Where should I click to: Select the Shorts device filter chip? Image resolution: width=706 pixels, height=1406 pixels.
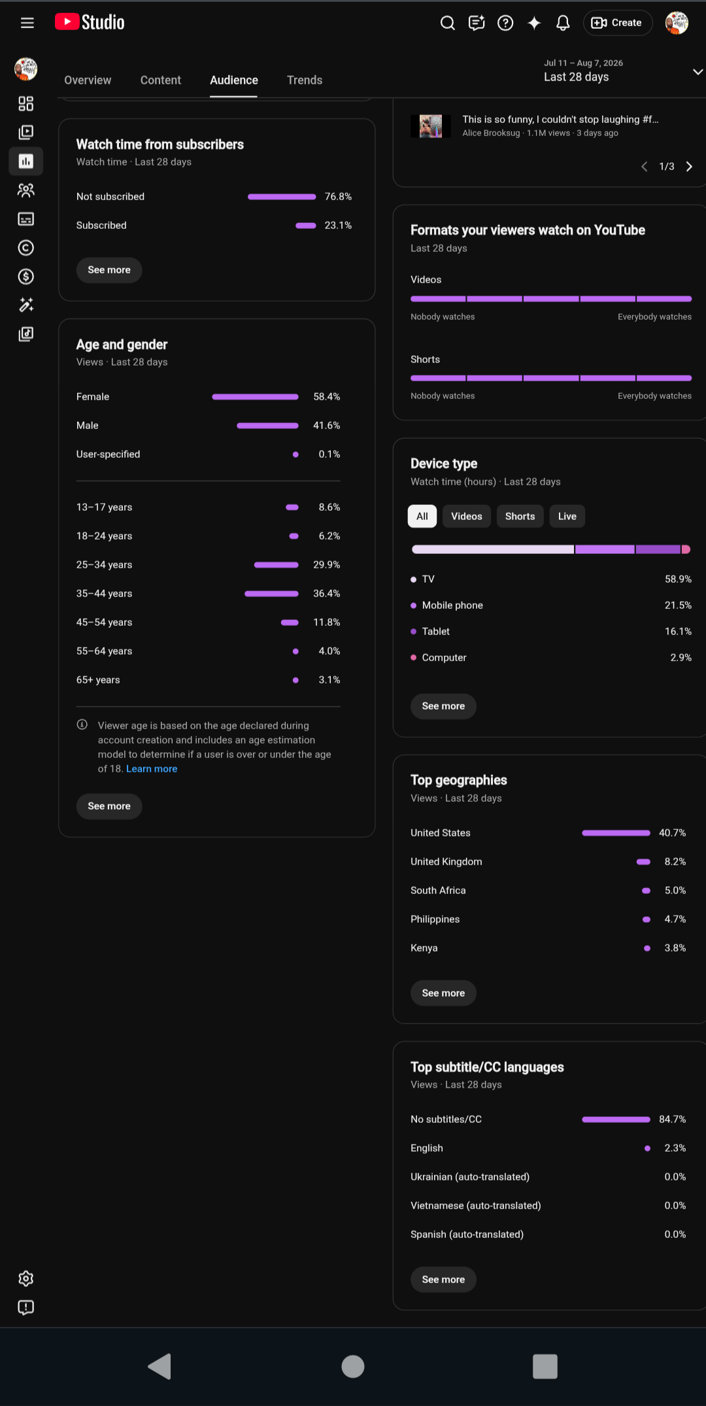(520, 517)
